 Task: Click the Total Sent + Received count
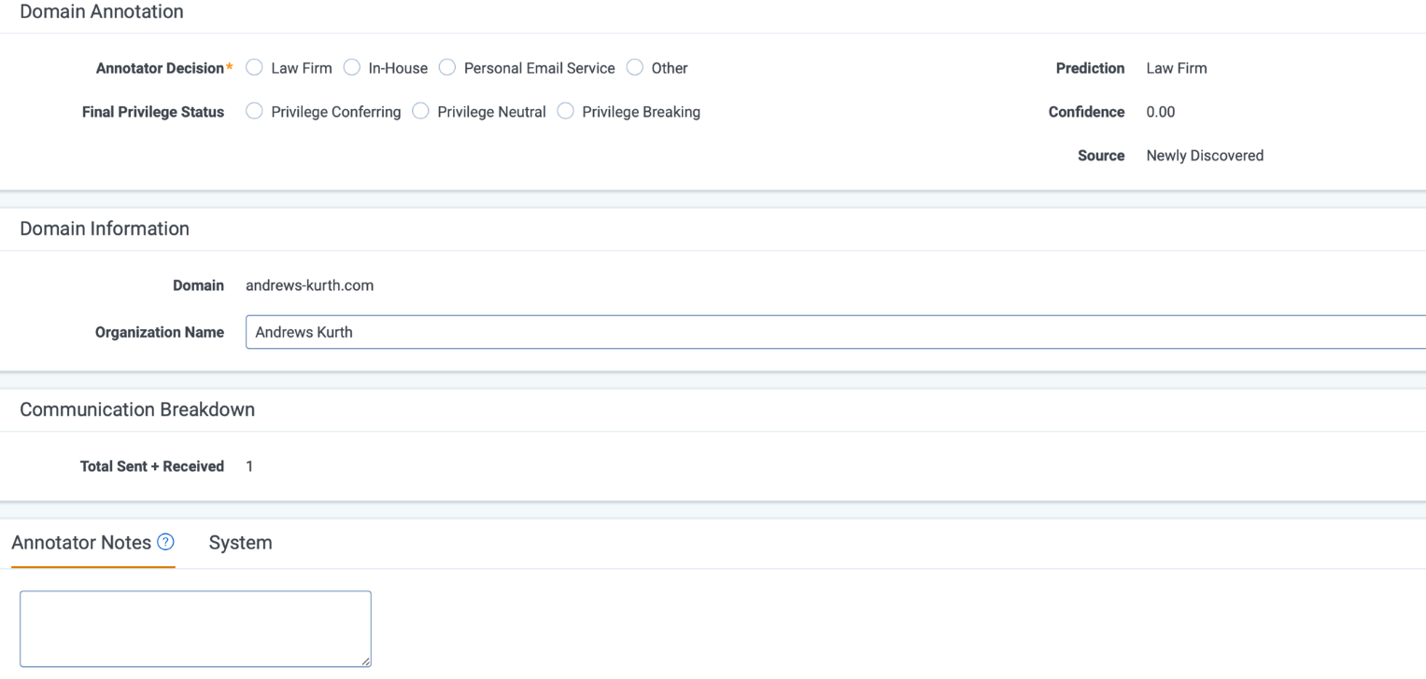249,466
